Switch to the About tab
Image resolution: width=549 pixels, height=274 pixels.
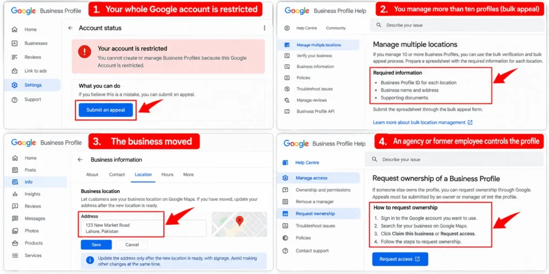92,174
